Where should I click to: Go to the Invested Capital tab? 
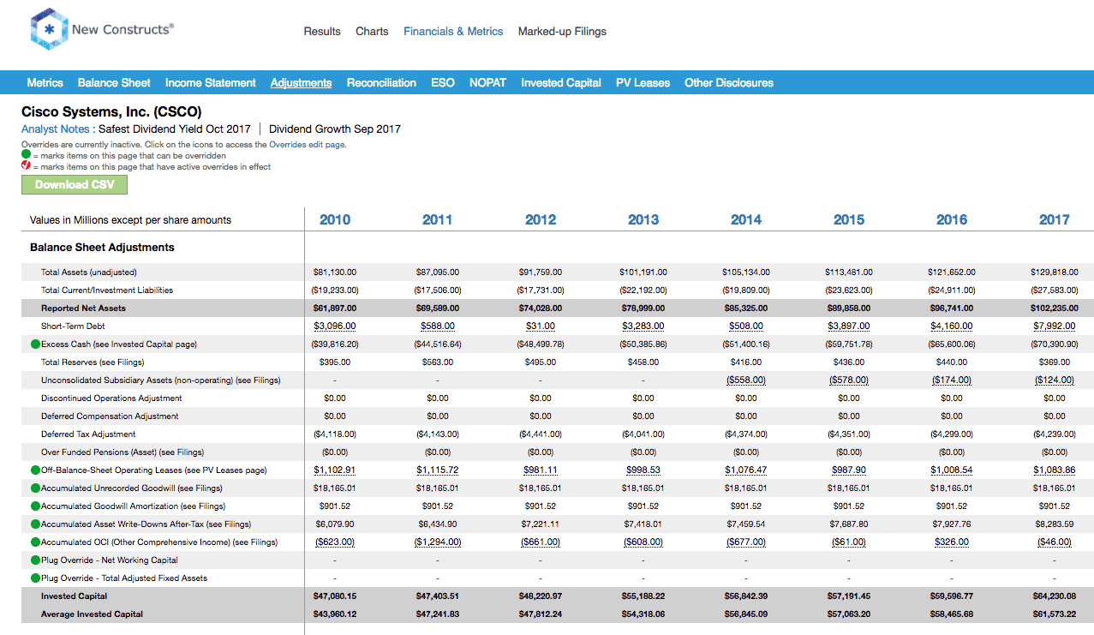(561, 83)
